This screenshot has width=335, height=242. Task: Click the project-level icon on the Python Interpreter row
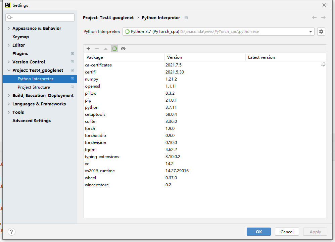pos(72,79)
